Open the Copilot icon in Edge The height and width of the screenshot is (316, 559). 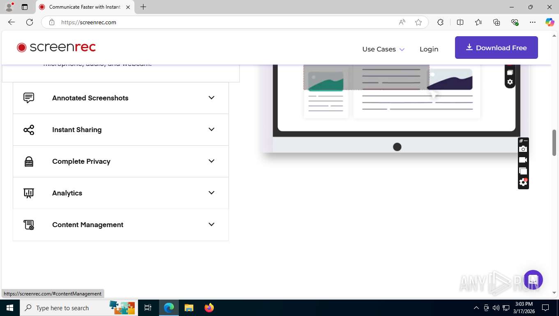tap(550, 22)
